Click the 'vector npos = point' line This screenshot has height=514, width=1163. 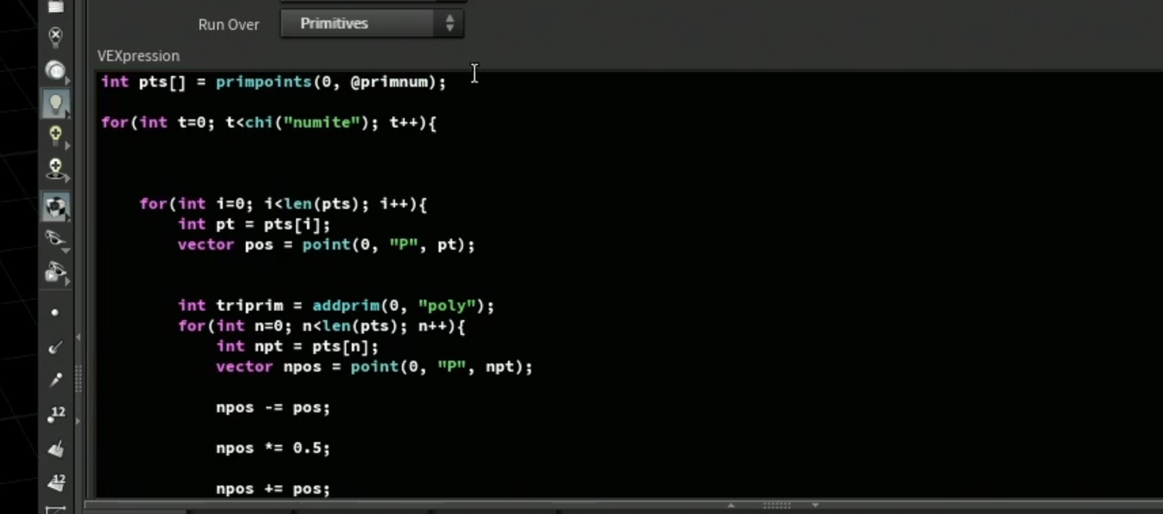[x=375, y=367]
